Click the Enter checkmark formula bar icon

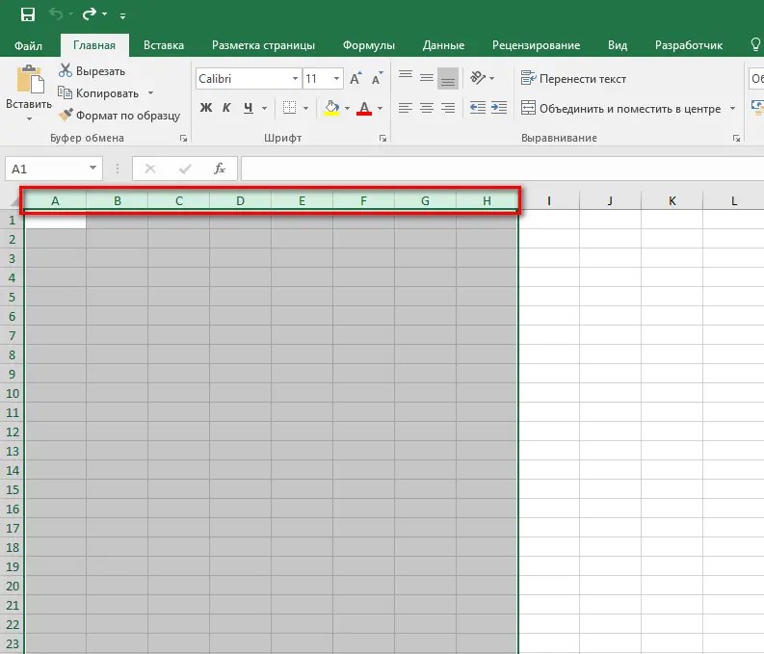(x=185, y=169)
